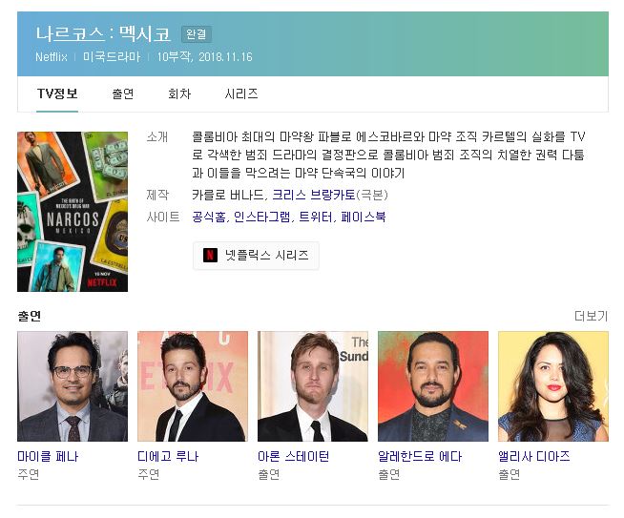Open the 인스타그램 link

click(x=261, y=217)
